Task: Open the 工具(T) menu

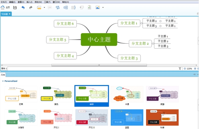Action: point(47,2)
